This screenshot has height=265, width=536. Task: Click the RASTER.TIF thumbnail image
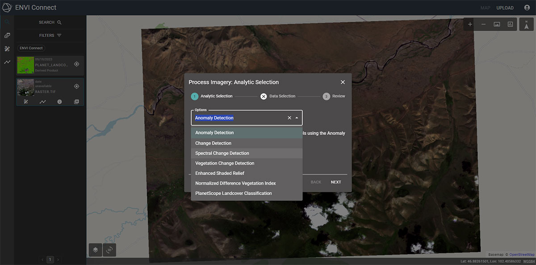pos(25,87)
